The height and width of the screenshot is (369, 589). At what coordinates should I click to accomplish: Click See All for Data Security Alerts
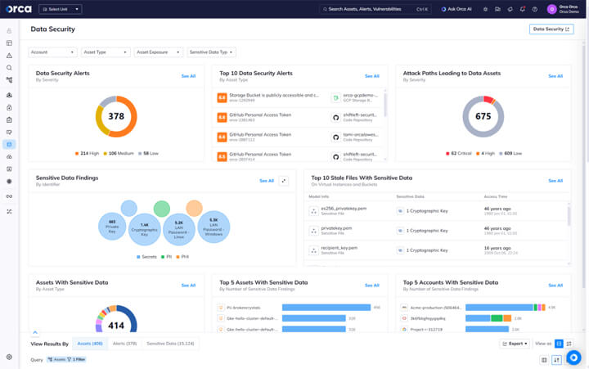pos(188,76)
